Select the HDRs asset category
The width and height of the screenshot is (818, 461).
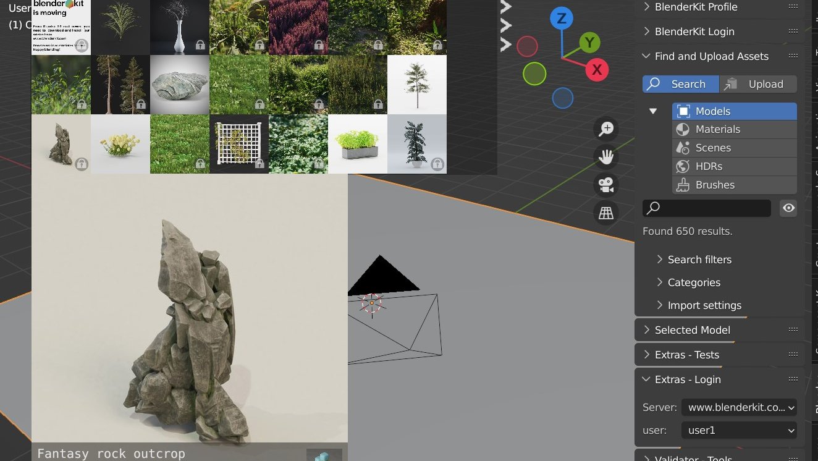pos(710,166)
